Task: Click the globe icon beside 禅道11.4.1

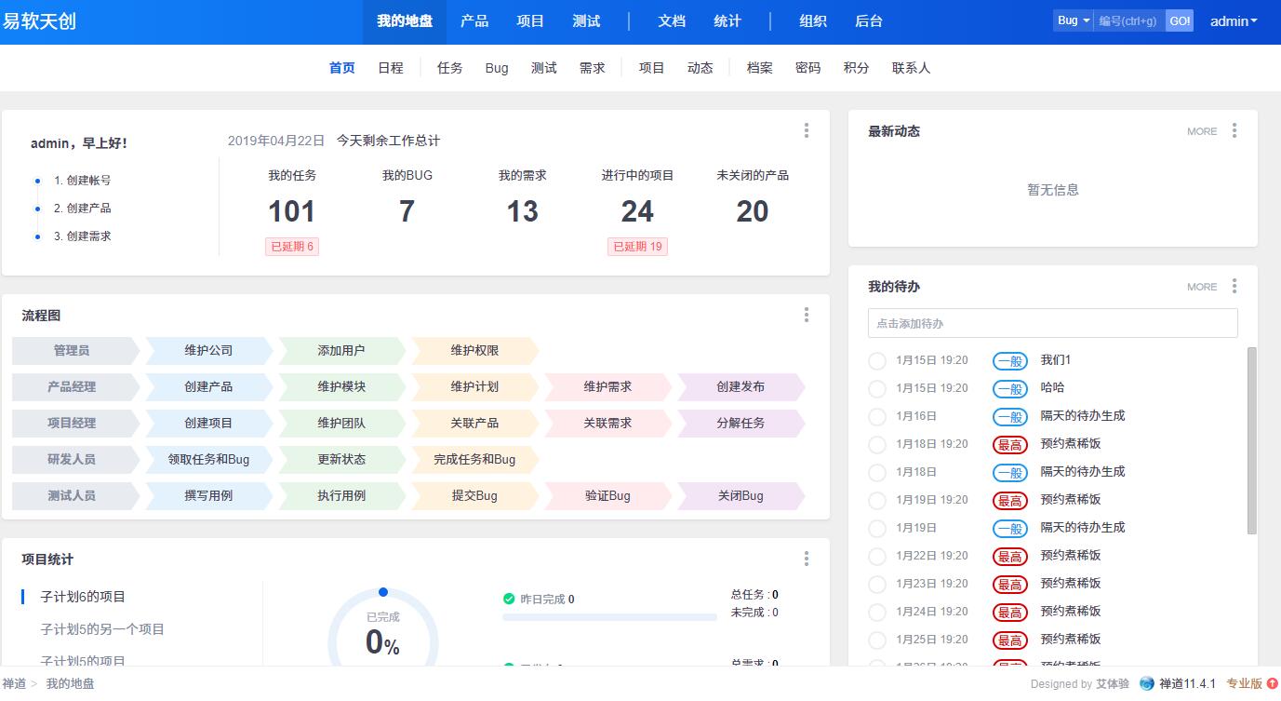Action: (1146, 683)
